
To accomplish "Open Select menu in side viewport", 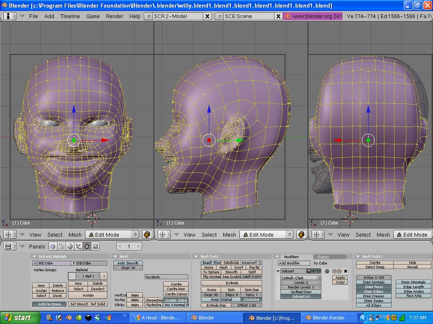I will tap(209, 235).
